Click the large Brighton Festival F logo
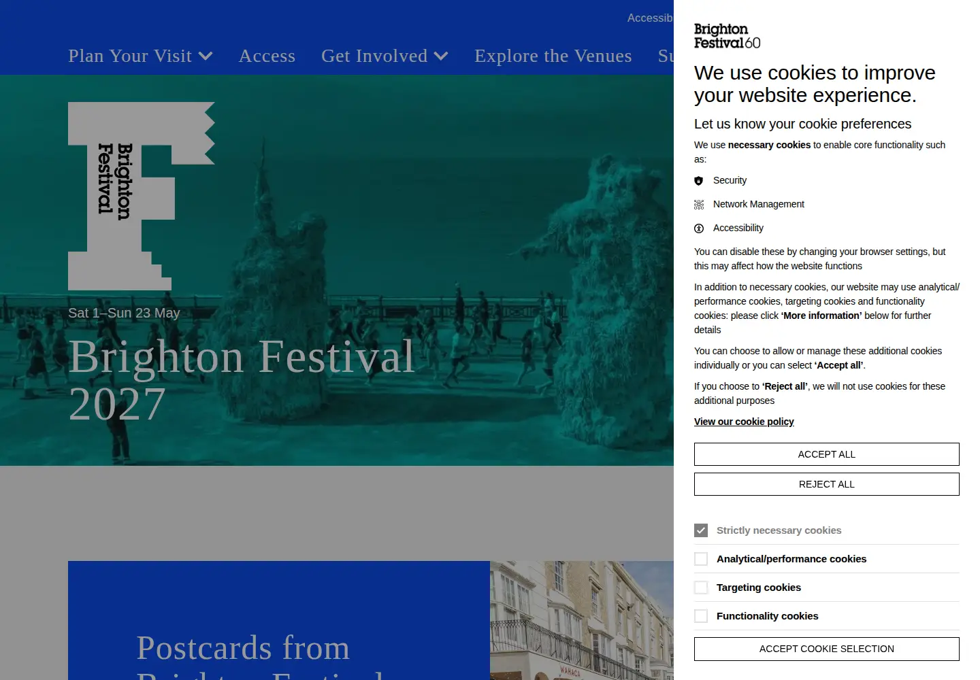The image size is (980, 680). coord(142,196)
